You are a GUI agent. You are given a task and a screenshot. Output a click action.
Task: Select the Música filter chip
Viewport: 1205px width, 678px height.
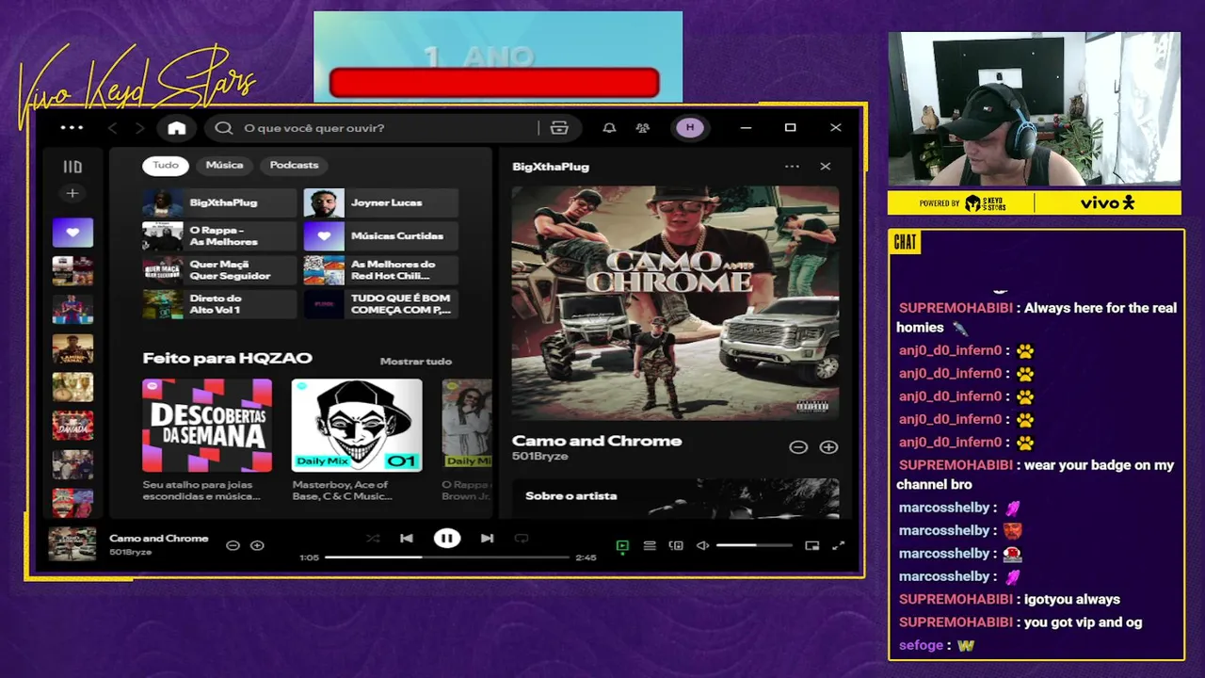(224, 166)
